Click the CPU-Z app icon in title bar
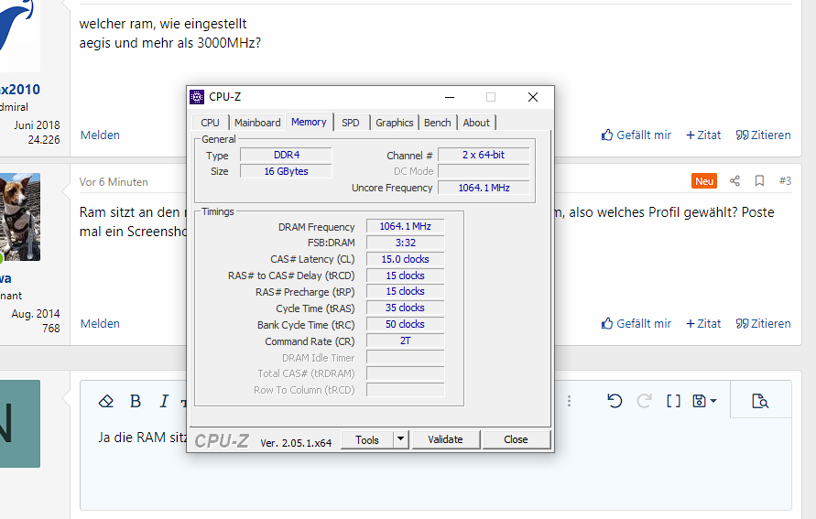The width and height of the screenshot is (816, 519). (197, 97)
